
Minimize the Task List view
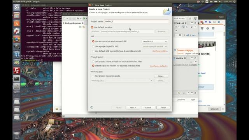click(192, 23)
